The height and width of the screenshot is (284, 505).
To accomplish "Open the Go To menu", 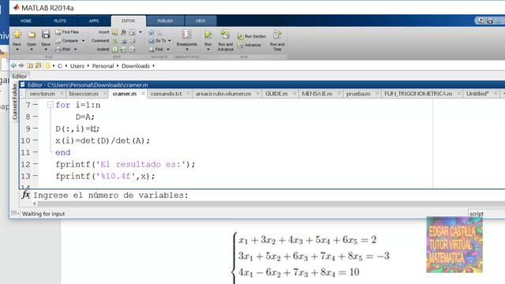I will point(159,41).
